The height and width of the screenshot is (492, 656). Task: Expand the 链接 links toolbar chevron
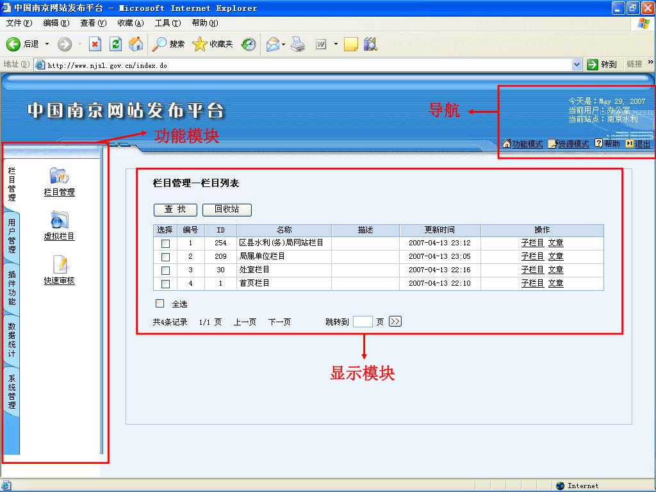click(x=651, y=62)
